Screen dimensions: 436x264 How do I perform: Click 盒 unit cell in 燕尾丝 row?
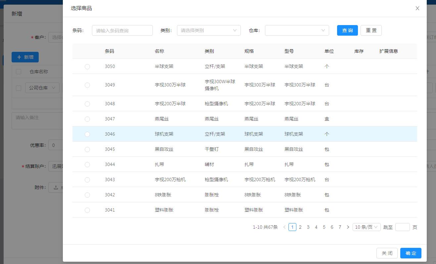327,119
